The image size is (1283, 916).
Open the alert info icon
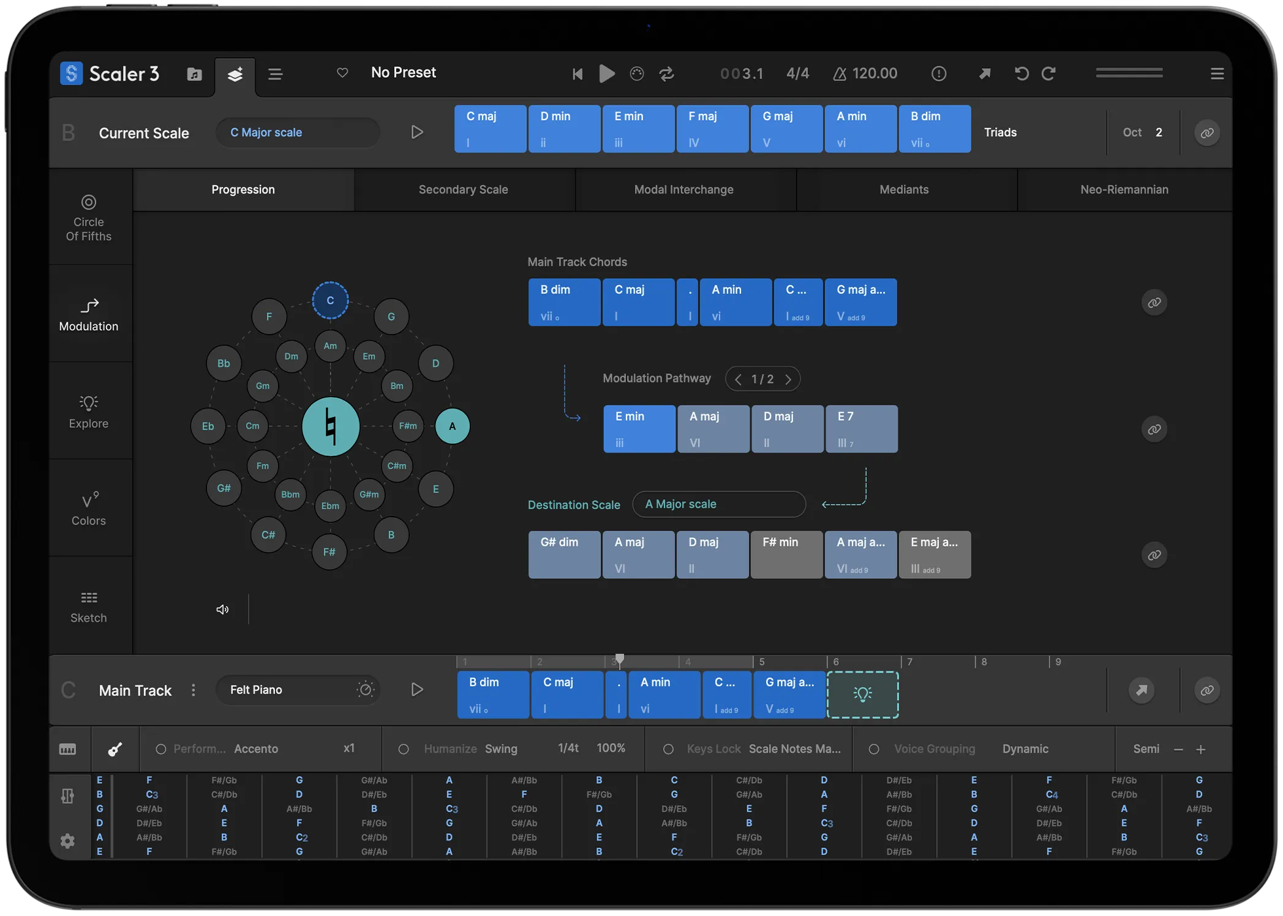(939, 74)
